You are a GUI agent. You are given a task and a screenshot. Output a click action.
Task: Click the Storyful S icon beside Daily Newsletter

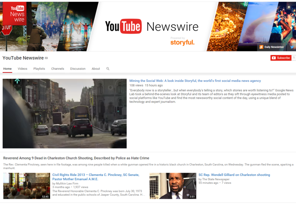click(261, 47)
